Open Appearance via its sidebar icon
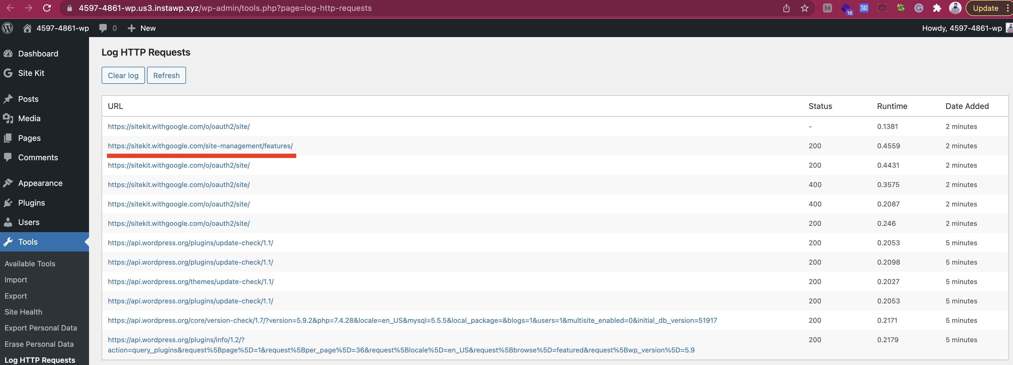The width and height of the screenshot is (1013, 365). (8, 183)
